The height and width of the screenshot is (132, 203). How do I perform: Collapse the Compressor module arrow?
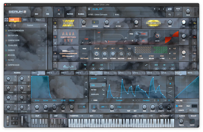point(55,53)
